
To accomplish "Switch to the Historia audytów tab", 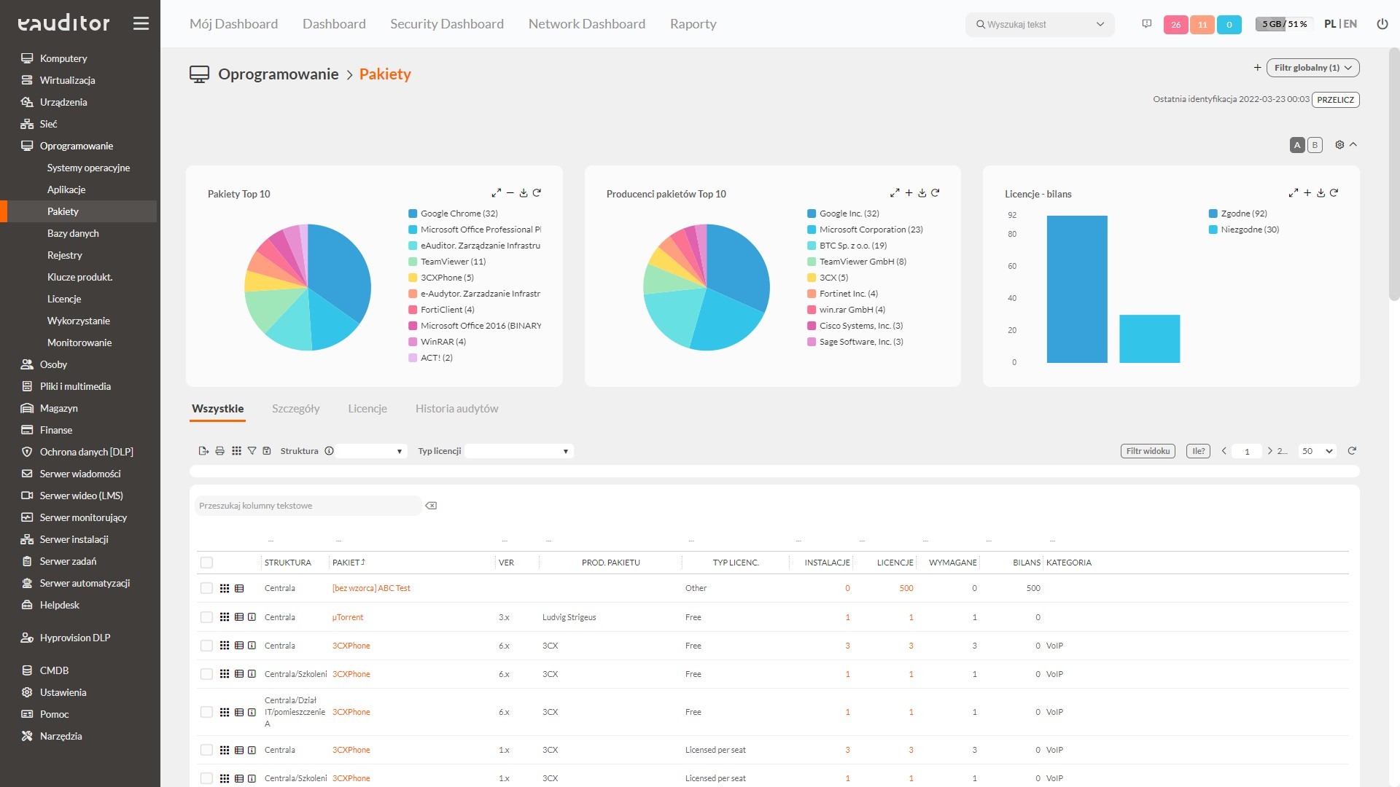I will [x=456, y=409].
